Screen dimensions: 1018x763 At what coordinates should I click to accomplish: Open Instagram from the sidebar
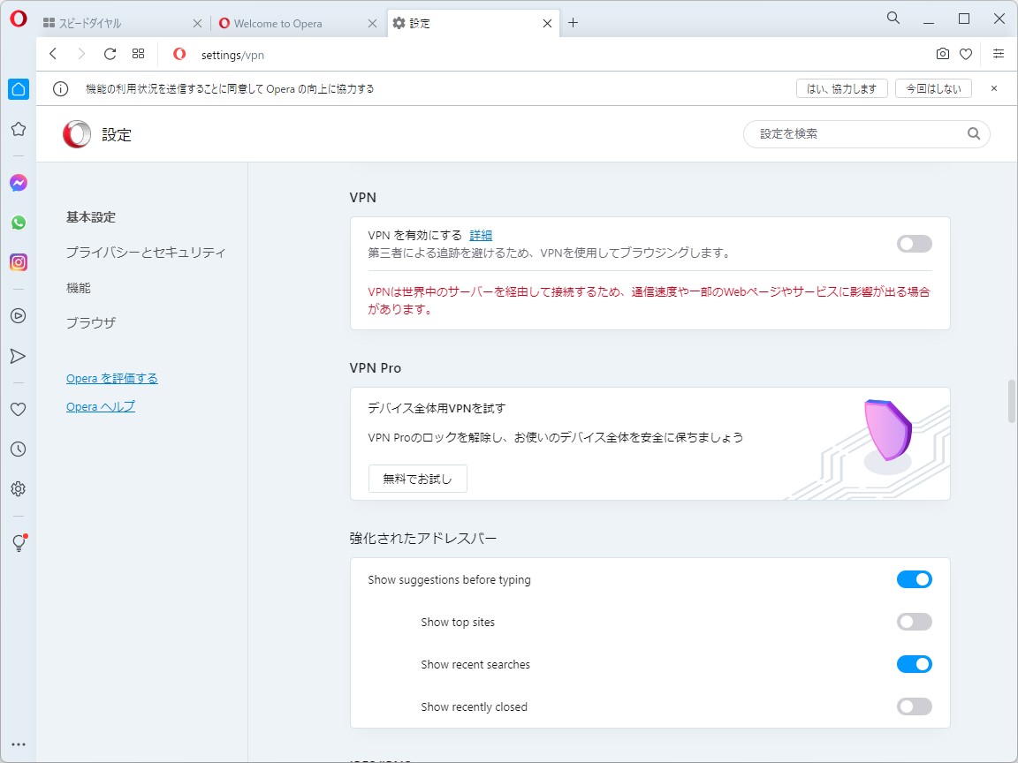click(18, 261)
